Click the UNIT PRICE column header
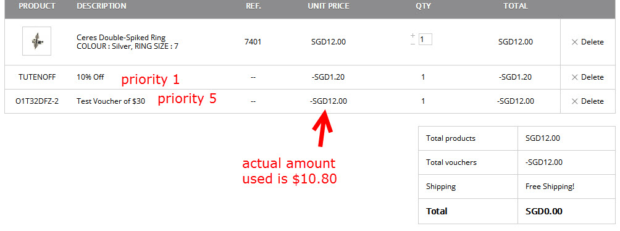This screenshot has width=620, height=231. point(329,6)
